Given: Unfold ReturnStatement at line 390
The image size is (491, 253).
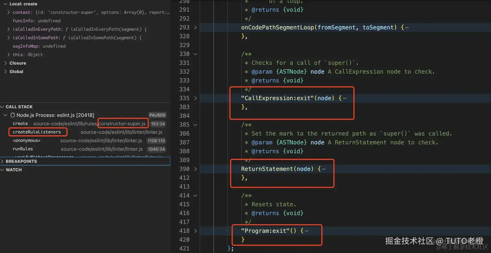Looking at the screenshot, I should 195,169.
